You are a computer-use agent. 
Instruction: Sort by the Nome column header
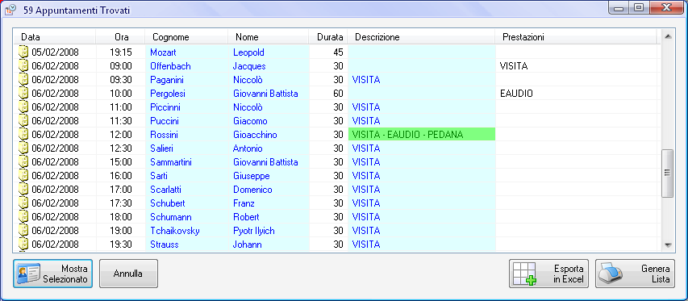[269, 37]
